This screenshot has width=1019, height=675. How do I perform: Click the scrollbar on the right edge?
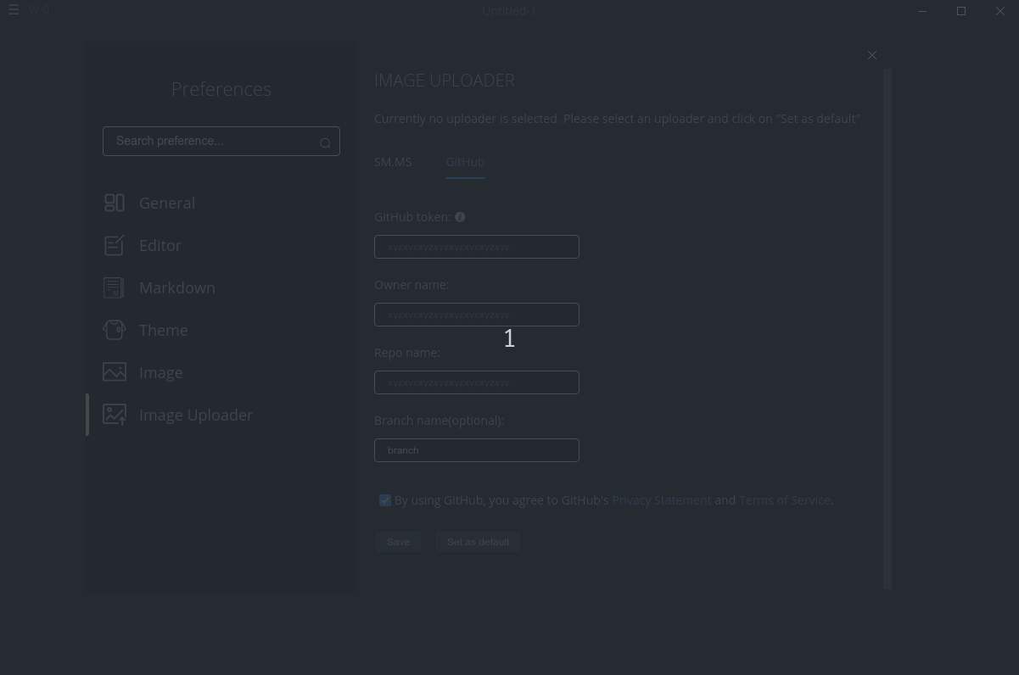[887, 331]
